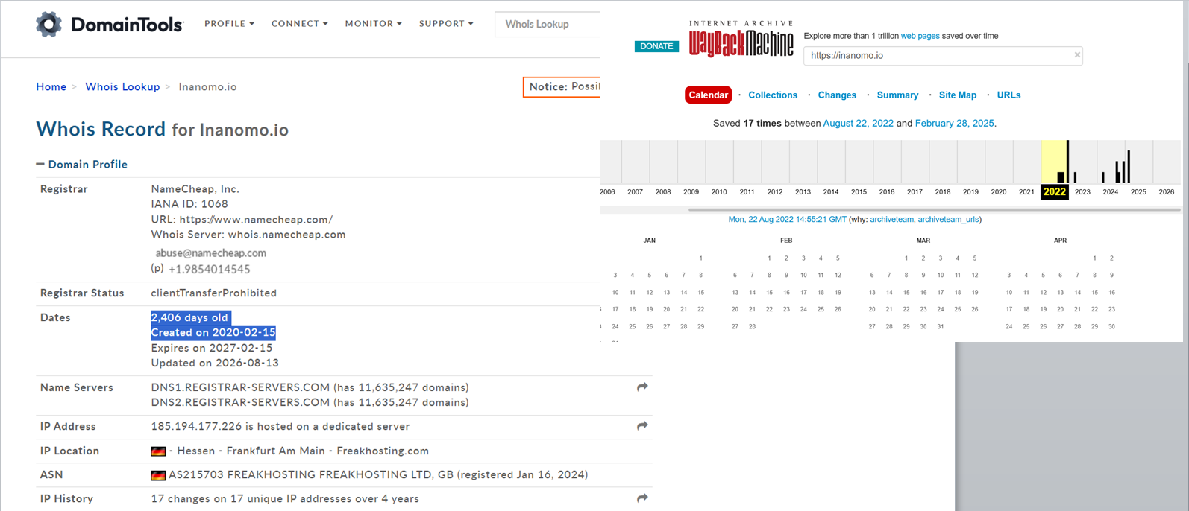
Task: Click the DONATE button
Action: [656, 46]
